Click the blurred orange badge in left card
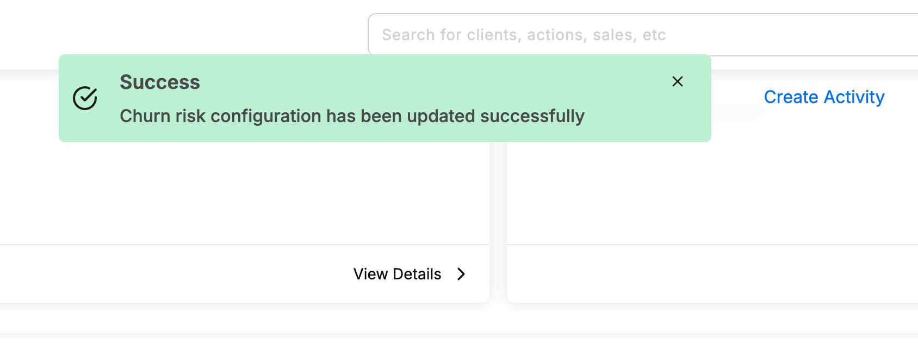 coord(441,175)
